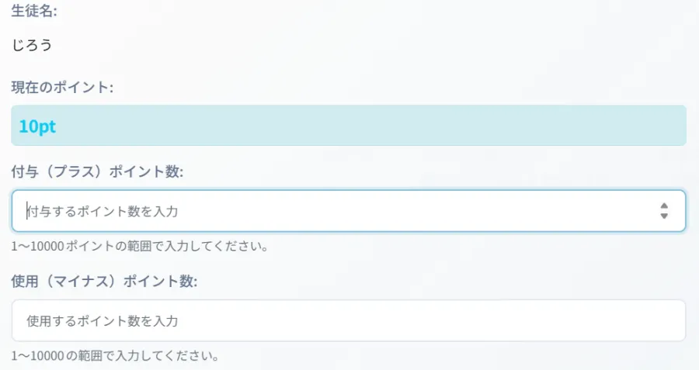Click the 1〜10000ポイントの範囲で入力してください hint
Image resolution: width=699 pixels, height=370 pixels.
pos(140,247)
